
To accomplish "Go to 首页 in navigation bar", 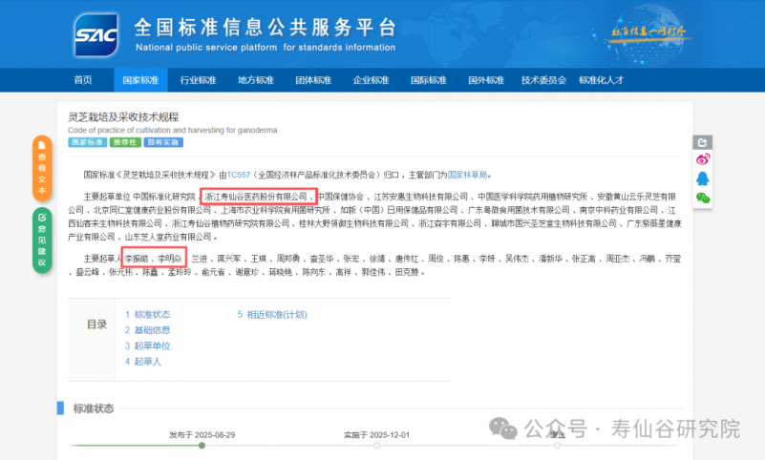I will (83, 80).
